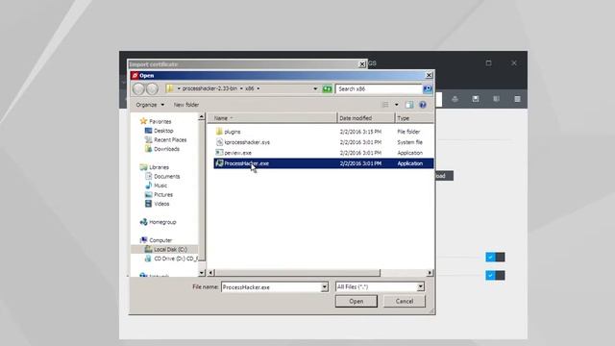Click the Forward navigation arrow in Open dialog
This screenshot has height=346, width=615.
click(152, 89)
